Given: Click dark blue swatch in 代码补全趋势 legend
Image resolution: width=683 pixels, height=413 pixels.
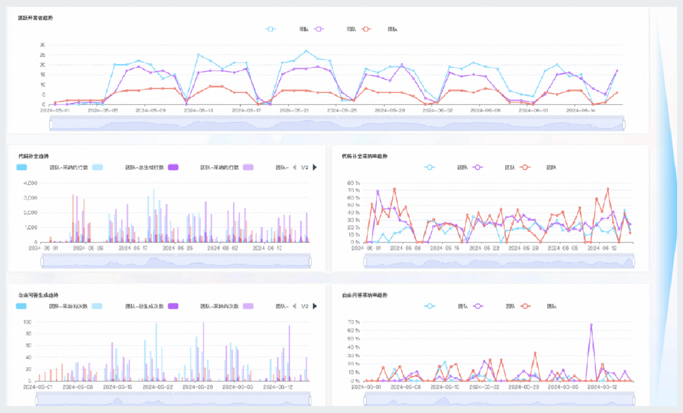Looking at the screenshot, I should pyautogui.click(x=22, y=167).
